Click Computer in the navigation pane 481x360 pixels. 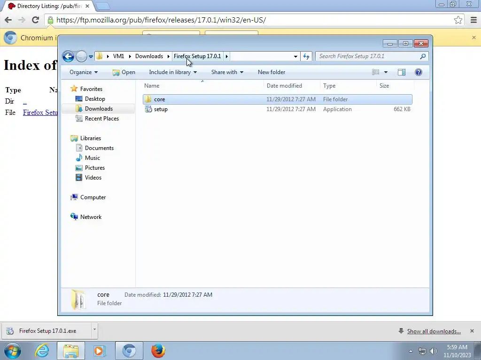93,197
